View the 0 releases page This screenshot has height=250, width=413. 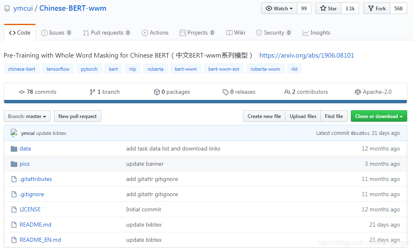click(x=239, y=92)
